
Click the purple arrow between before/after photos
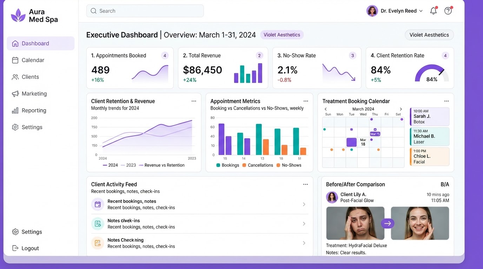pyautogui.click(x=388, y=223)
